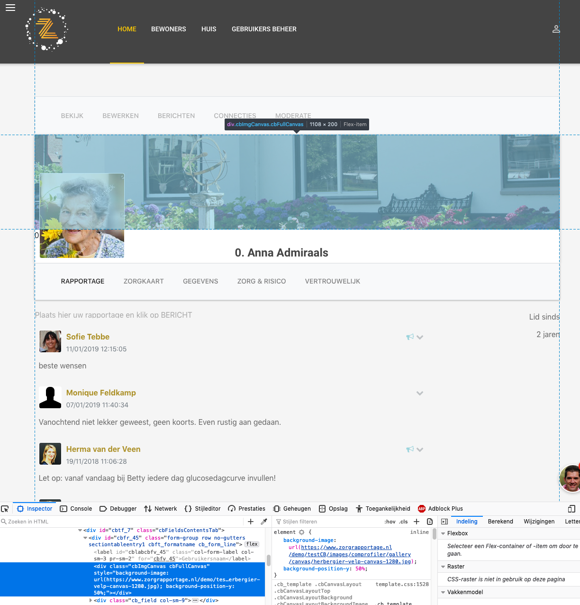
Task: Open the HUIS menu
Action: pos(209,29)
